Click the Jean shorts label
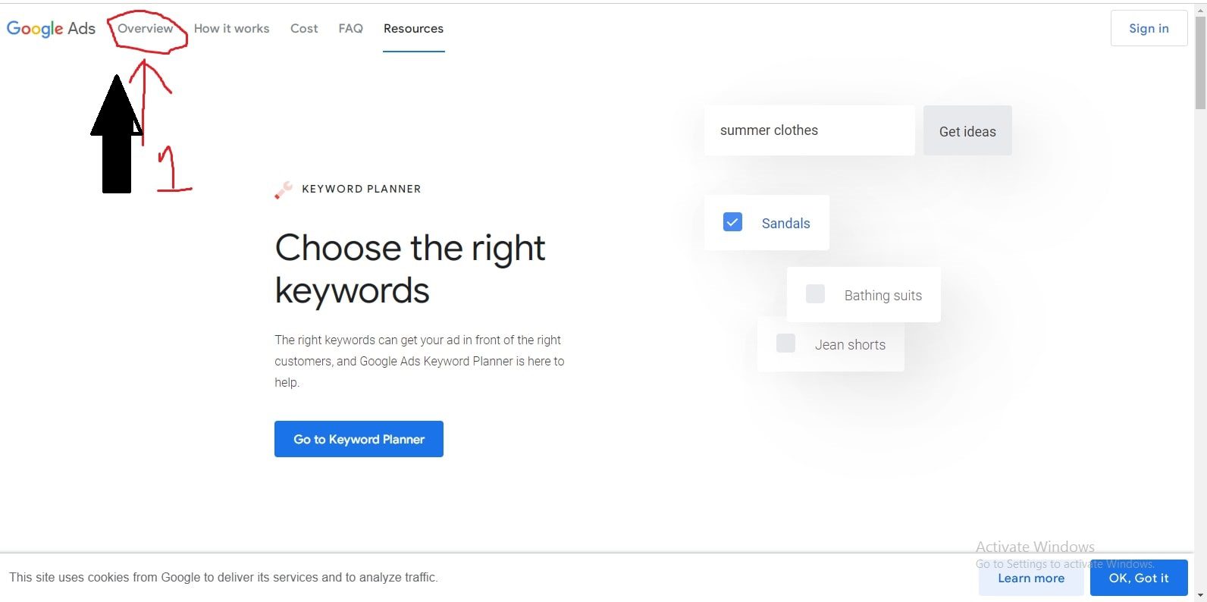The image size is (1207, 602). pyautogui.click(x=850, y=345)
